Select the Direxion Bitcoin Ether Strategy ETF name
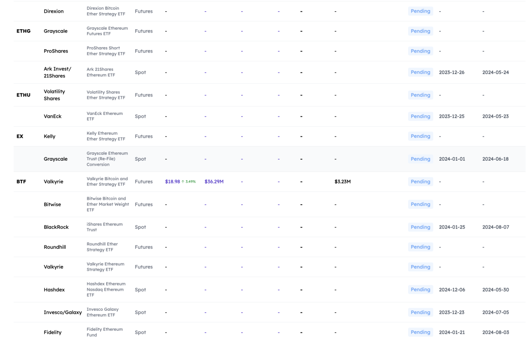This screenshot has height=338, width=526. point(106,11)
